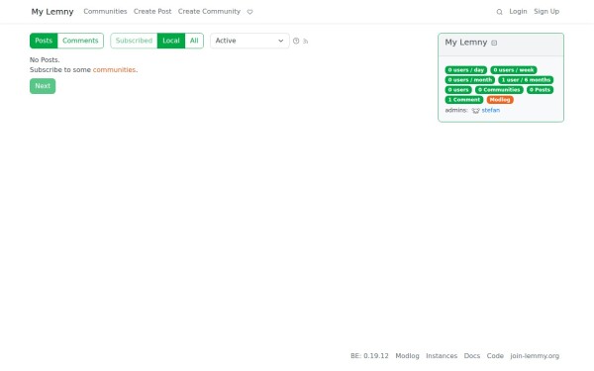Screen dimensions: 594x371
Task: Go to the My Lemny home link
Action: pos(52,12)
